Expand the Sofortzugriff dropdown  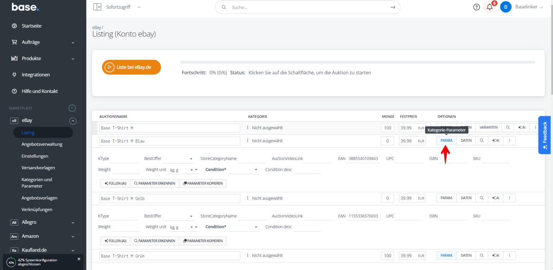pyautogui.click(x=139, y=7)
